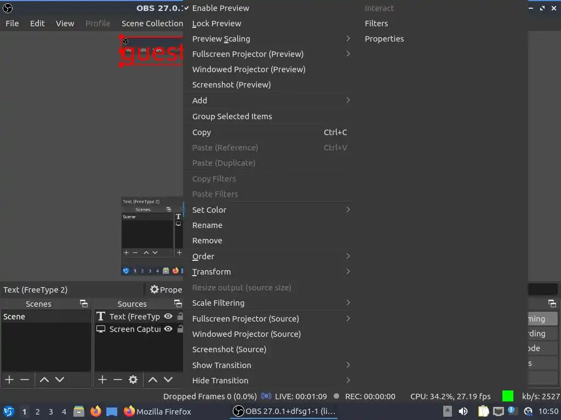The width and height of the screenshot is (561, 420).
Task: Open the File menu
Action: (12, 23)
